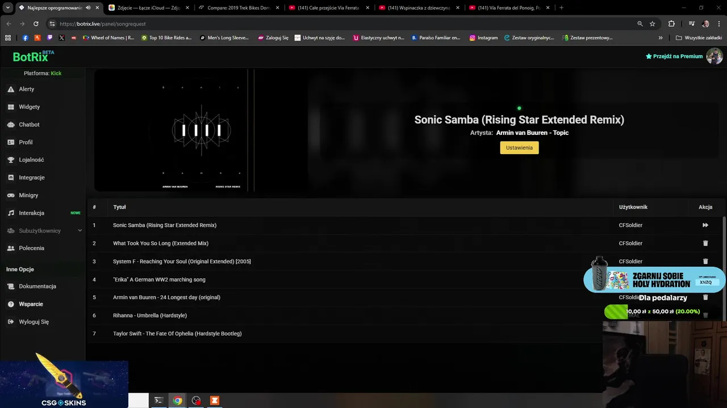Open the terminal icon in the taskbar
Screen dimensions: 727x408
click(x=159, y=401)
